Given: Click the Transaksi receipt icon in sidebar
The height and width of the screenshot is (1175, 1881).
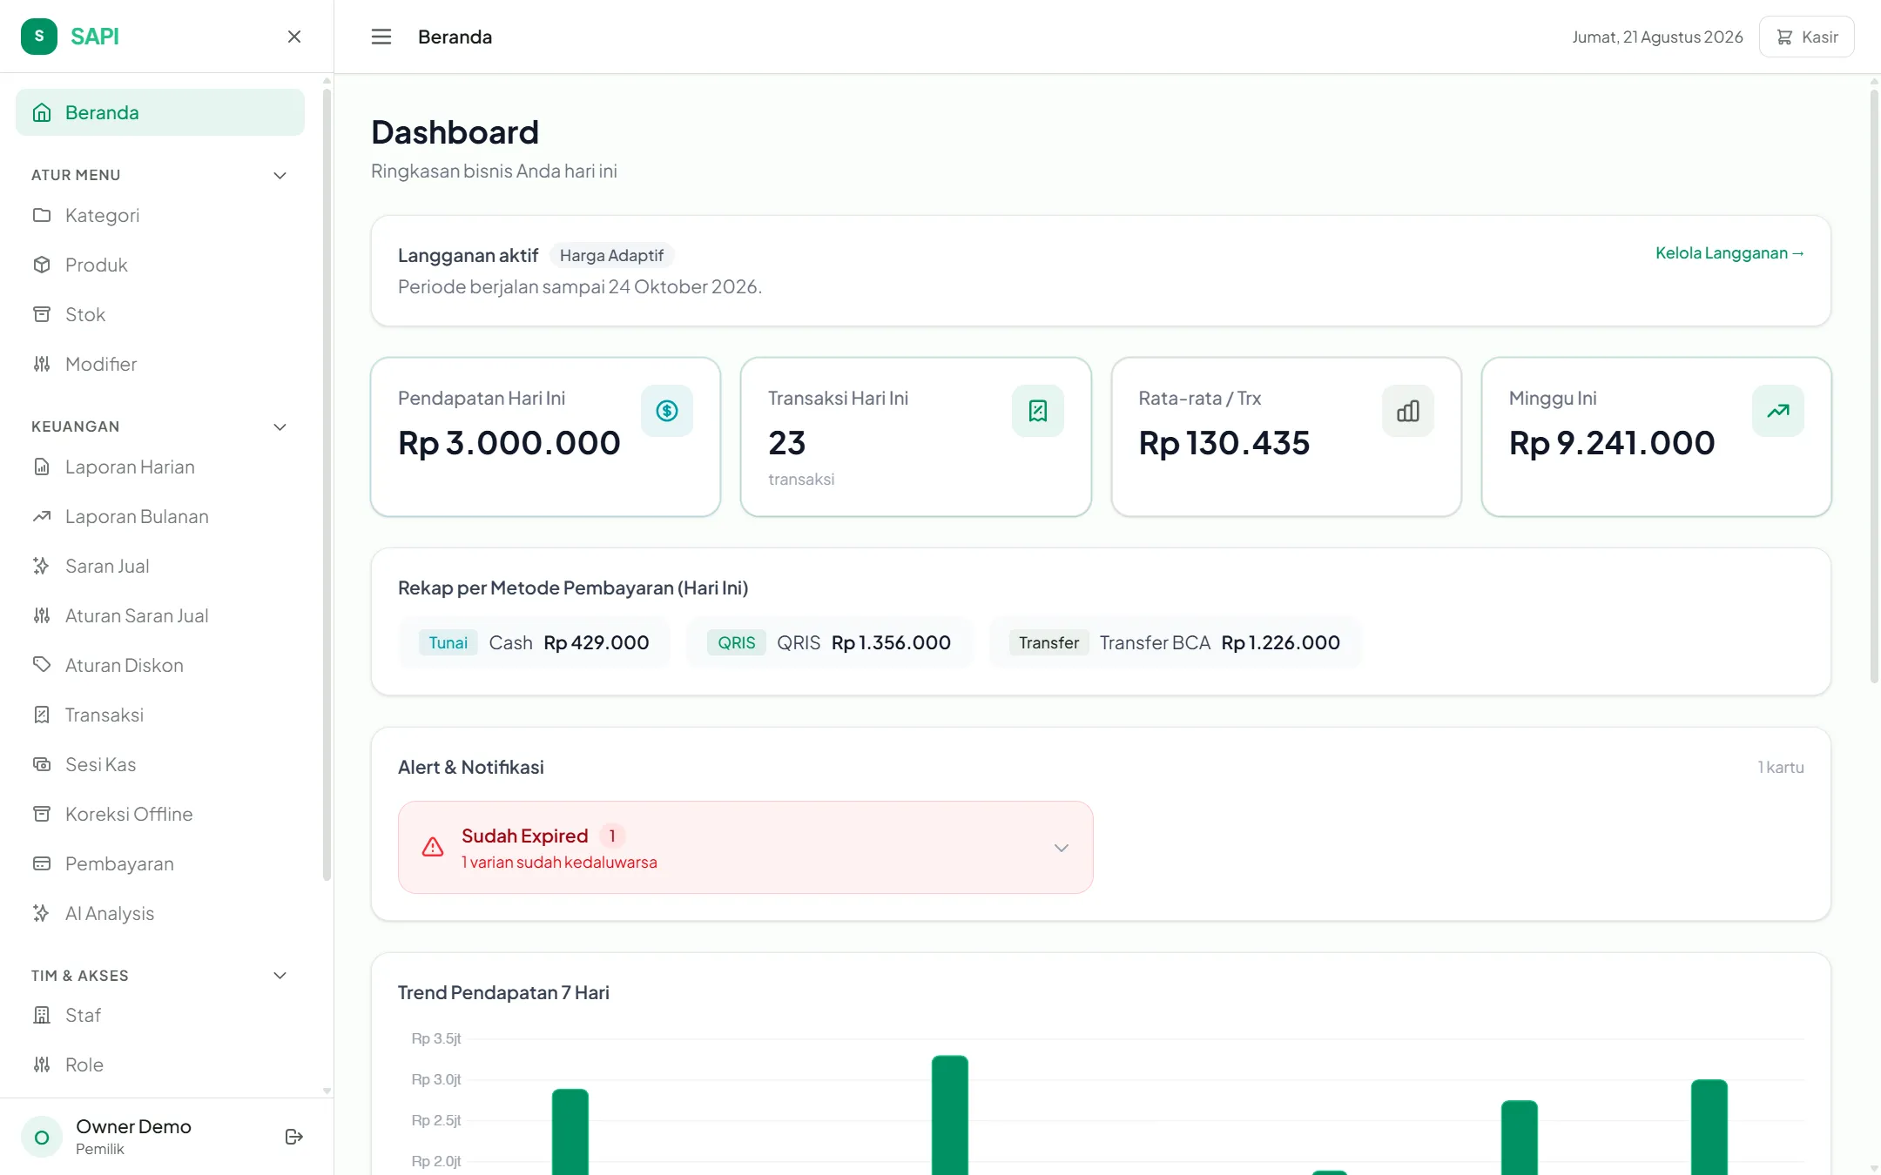Looking at the screenshot, I should [42, 715].
